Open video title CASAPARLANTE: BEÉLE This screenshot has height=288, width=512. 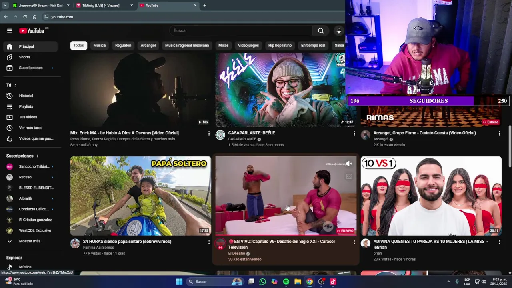[x=252, y=133]
